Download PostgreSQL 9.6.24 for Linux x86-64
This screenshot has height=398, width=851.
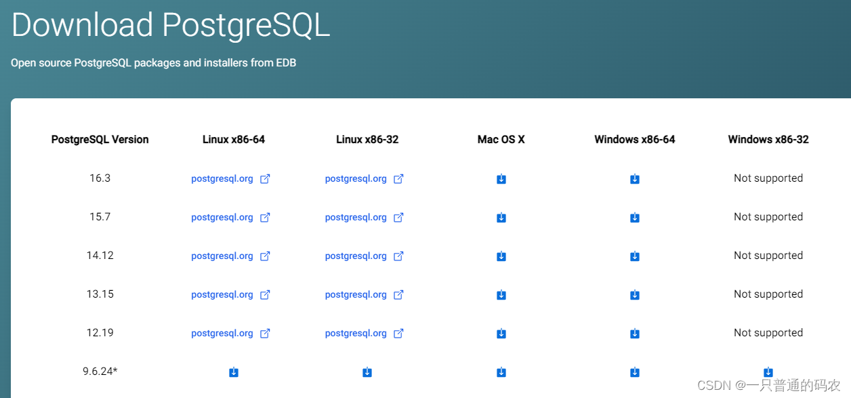pyautogui.click(x=234, y=372)
